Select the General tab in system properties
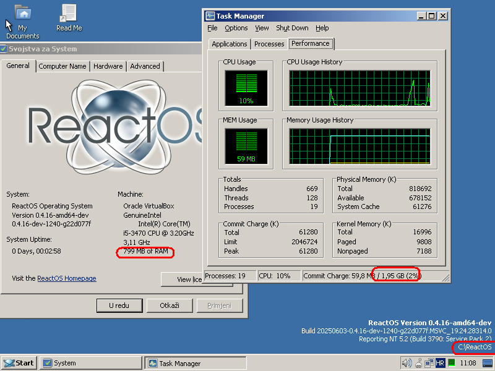This screenshot has width=495, height=371. pos(18,66)
